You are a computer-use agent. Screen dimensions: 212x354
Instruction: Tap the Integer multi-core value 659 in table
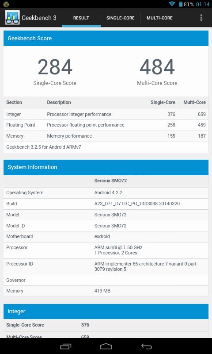coord(202,114)
